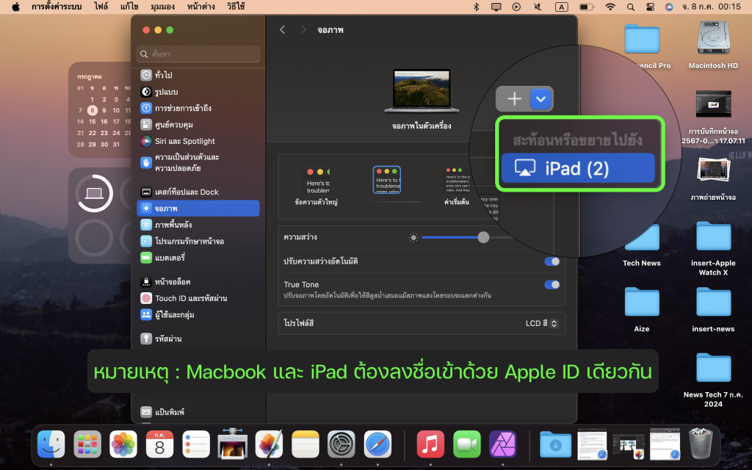
Task: Disable the True Tone switch
Action: (x=552, y=285)
